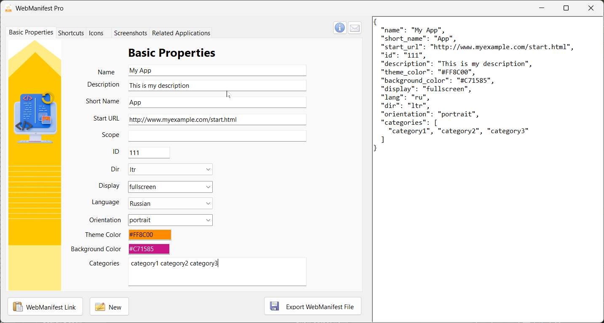Click the WebManifest Pro title bar icon
Viewport: 604px width, 323px height.
pyautogui.click(x=8, y=8)
